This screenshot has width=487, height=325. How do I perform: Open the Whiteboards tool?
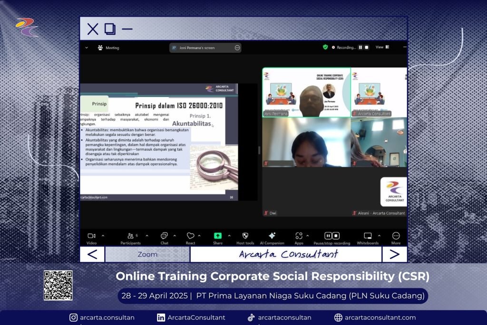(368, 236)
